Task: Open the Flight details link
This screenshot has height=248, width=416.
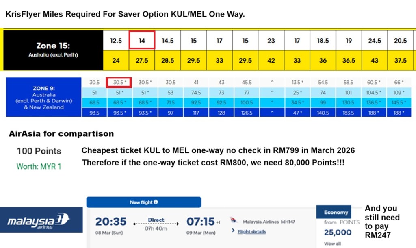Action: (252, 231)
